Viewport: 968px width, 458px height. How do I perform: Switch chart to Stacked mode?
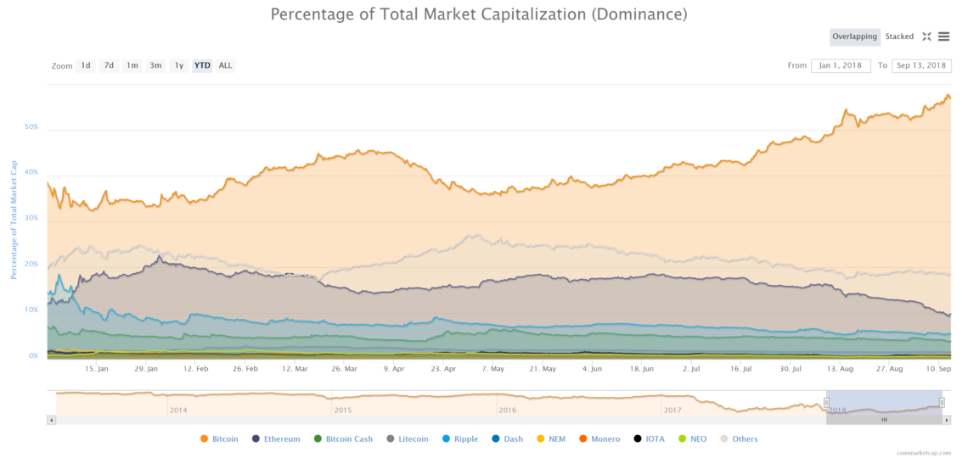click(x=899, y=36)
